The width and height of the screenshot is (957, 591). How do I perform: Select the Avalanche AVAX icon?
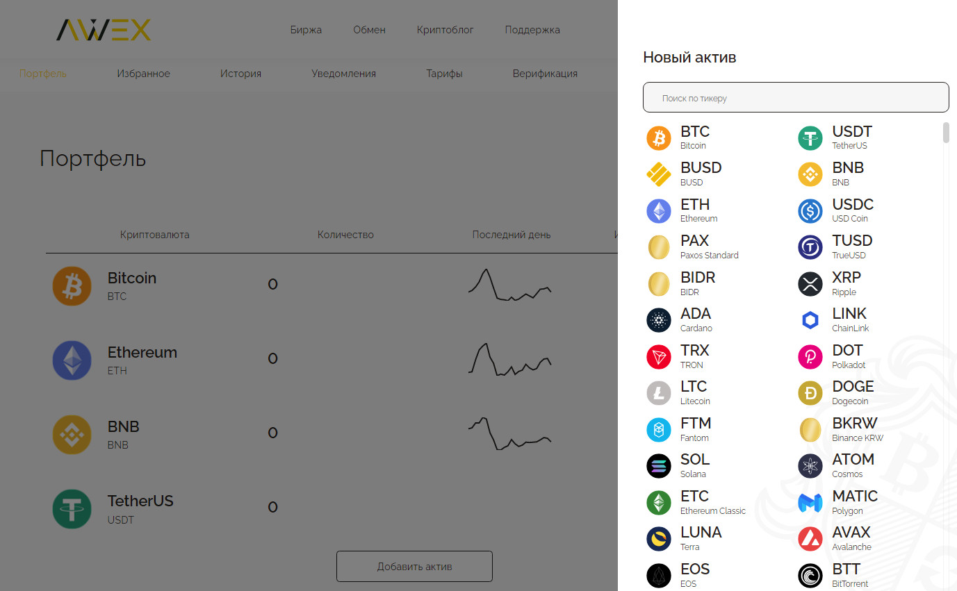point(810,539)
